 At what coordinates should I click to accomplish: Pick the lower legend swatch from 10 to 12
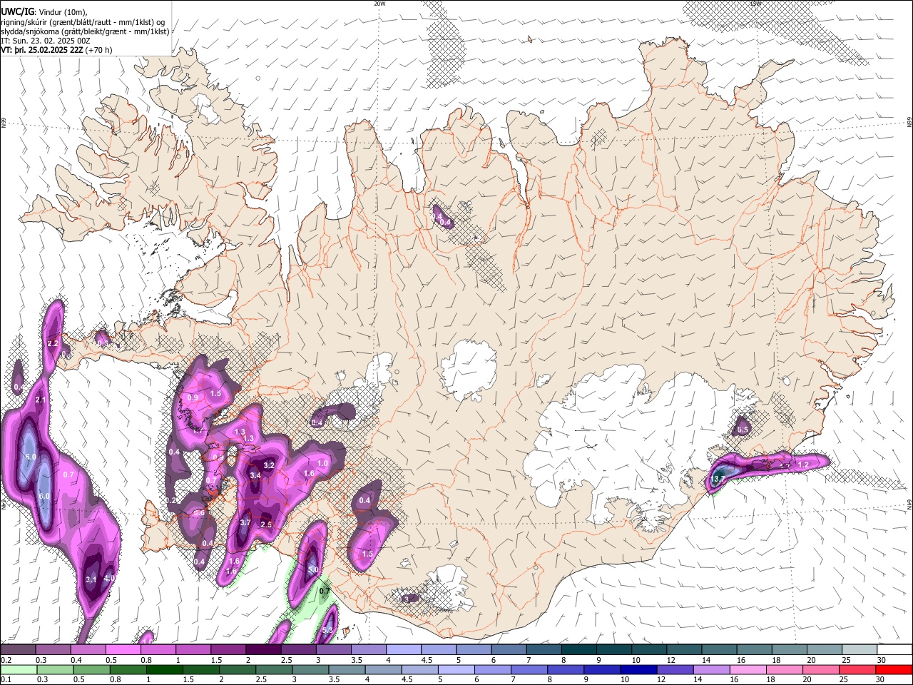point(639,670)
